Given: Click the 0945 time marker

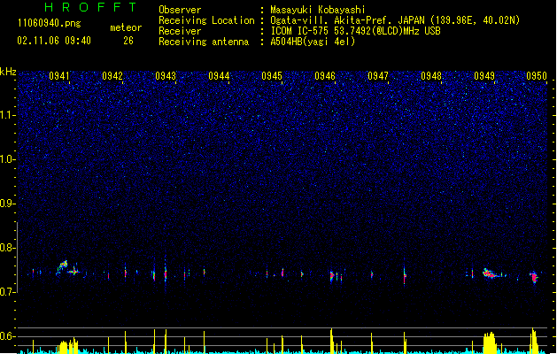Looking at the screenshot, I should [272, 76].
